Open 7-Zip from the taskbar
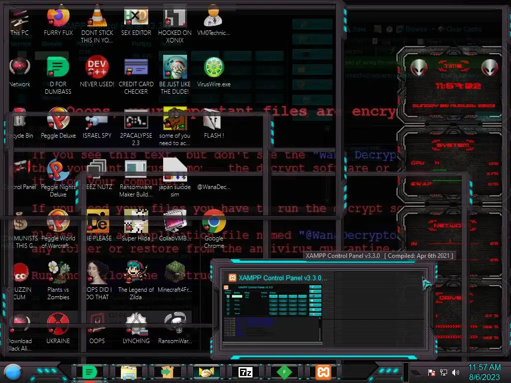This screenshot has width=511, height=383. (x=246, y=372)
